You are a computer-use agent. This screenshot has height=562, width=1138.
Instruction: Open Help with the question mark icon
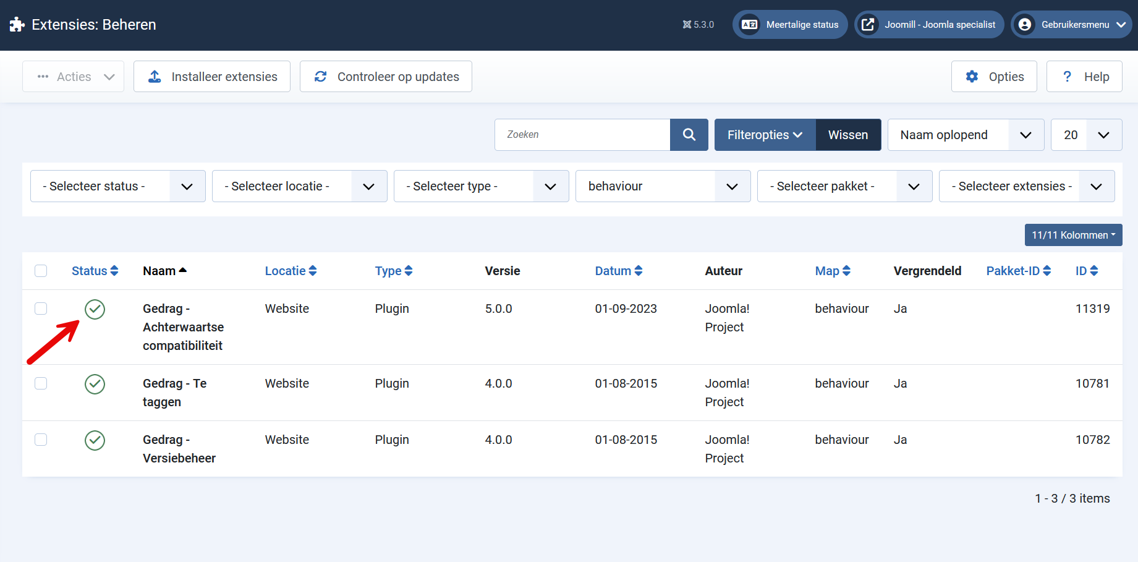pos(1067,77)
